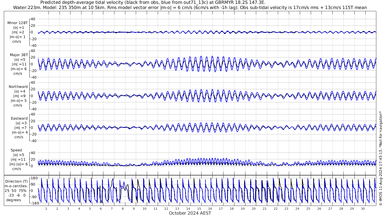Click day tick label '12' on x-axis
Viewport: 384px width, 219px height.
166,208
